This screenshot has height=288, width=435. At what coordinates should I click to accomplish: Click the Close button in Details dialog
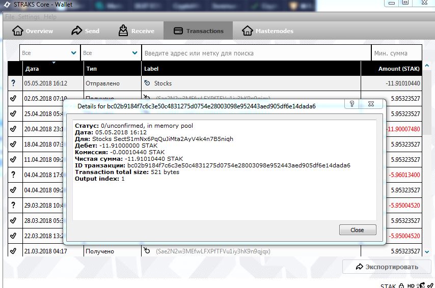pyautogui.click(x=358, y=230)
